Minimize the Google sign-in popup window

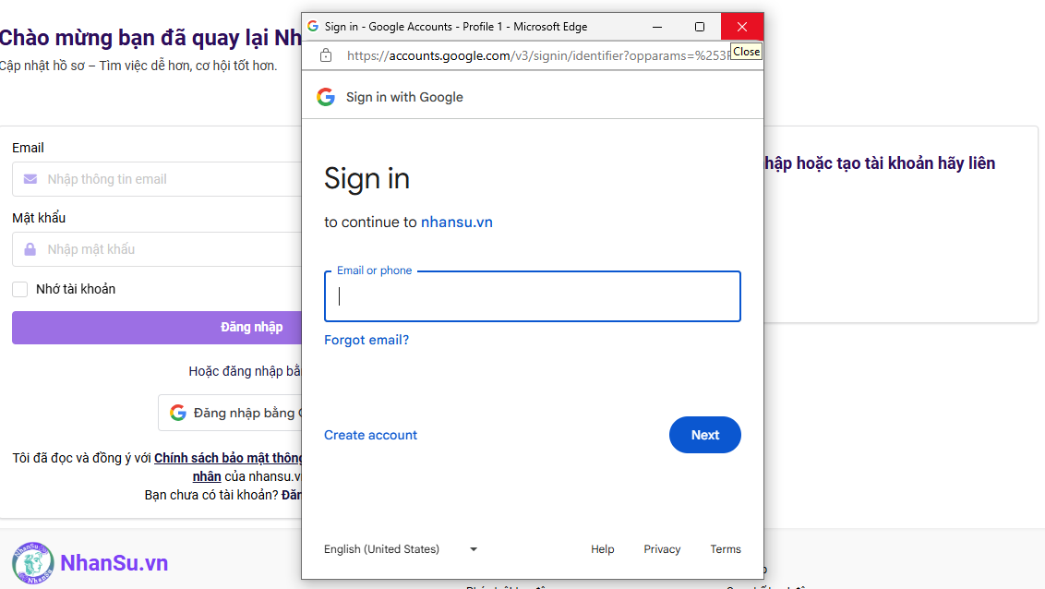657,27
